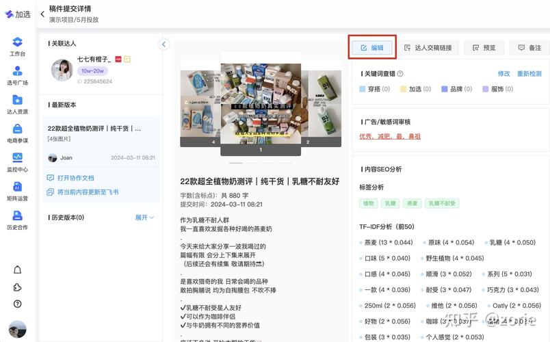Open 达人资源 in the sidebar
This screenshot has height=342, width=550.
click(x=17, y=104)
